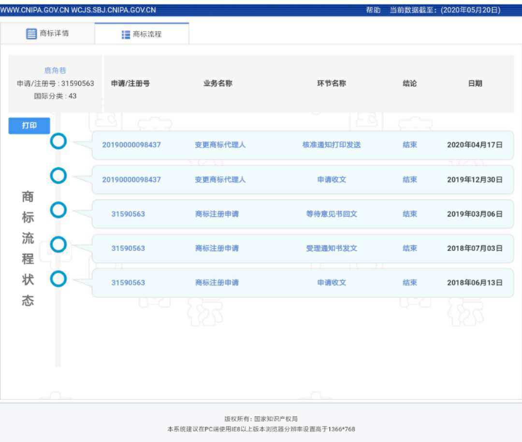
Task: Click 变更商标代理人 in the 2020年04月17日 row
Action: pos(220,145)
